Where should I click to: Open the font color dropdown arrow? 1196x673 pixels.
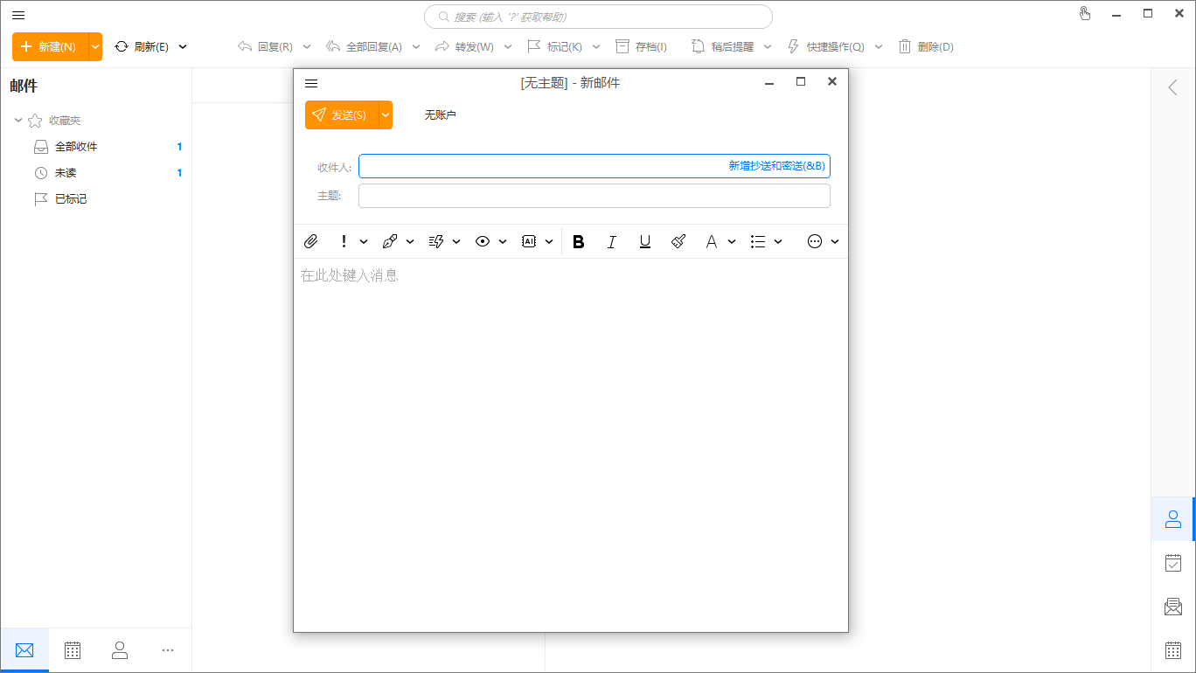pyautogui.click(x=732, y=241)
